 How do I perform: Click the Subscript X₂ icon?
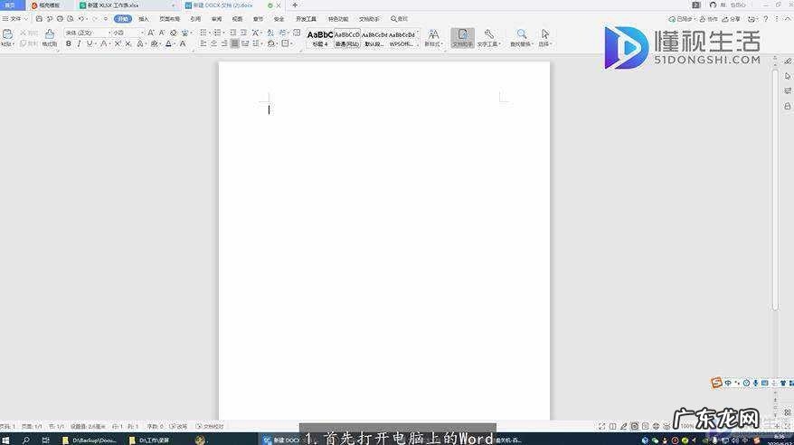(128, 44)
